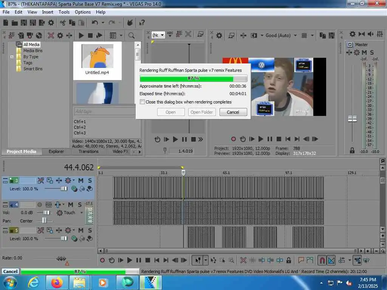Click Stop in the timeline transport bar
Image resolution: width=387 pixels, height=290 pixels.
(148, 260)
